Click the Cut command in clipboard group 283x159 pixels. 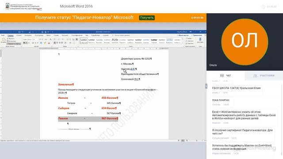click(11, 38)
